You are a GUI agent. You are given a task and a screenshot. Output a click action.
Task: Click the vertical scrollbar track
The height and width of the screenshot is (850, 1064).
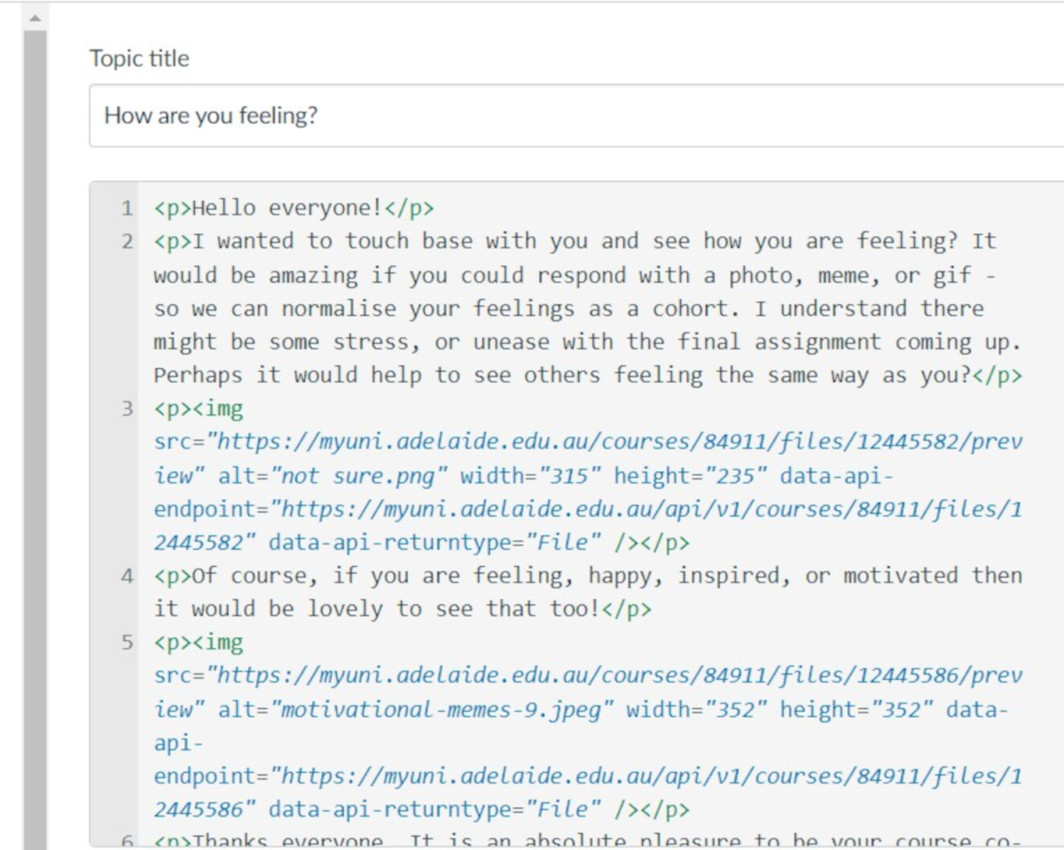tap(35, 444)
